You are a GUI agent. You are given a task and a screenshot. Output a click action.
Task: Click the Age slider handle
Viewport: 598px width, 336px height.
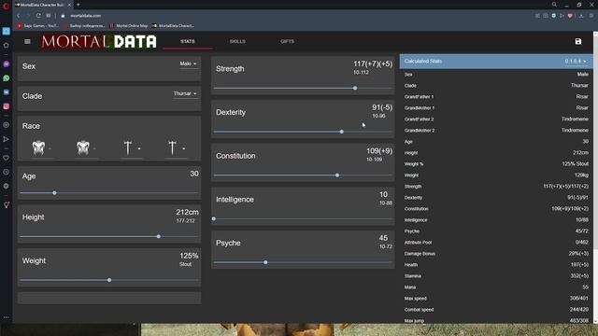pyautogui.click(x=54, y=193)
